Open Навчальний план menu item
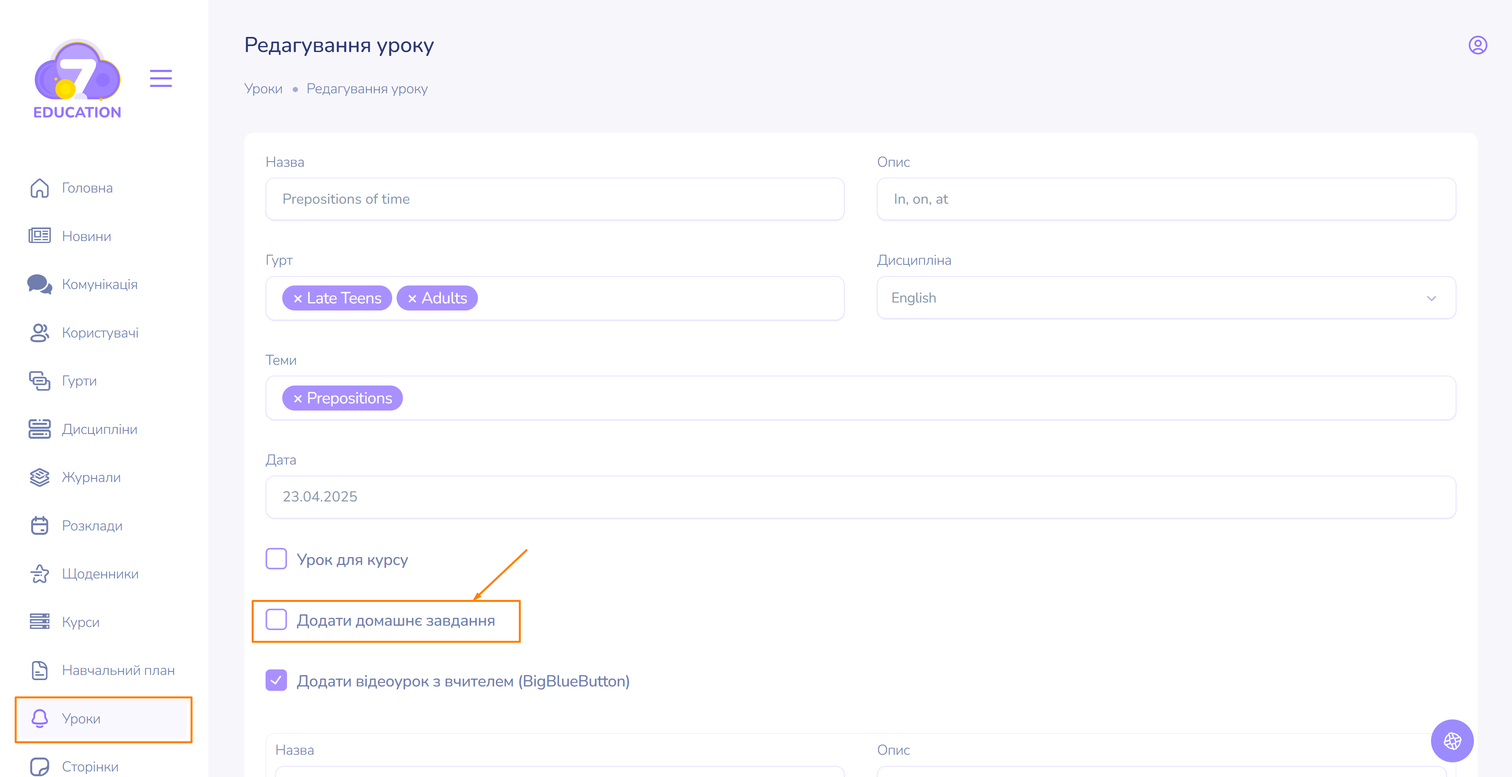This screenshot has width=1512, height=777. pyautogui.click(x=118, y=670)
